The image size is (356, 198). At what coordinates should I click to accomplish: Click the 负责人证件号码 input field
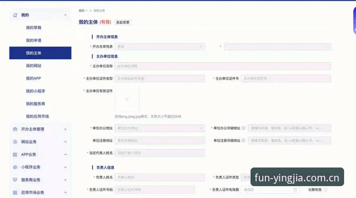pos(155,190)
